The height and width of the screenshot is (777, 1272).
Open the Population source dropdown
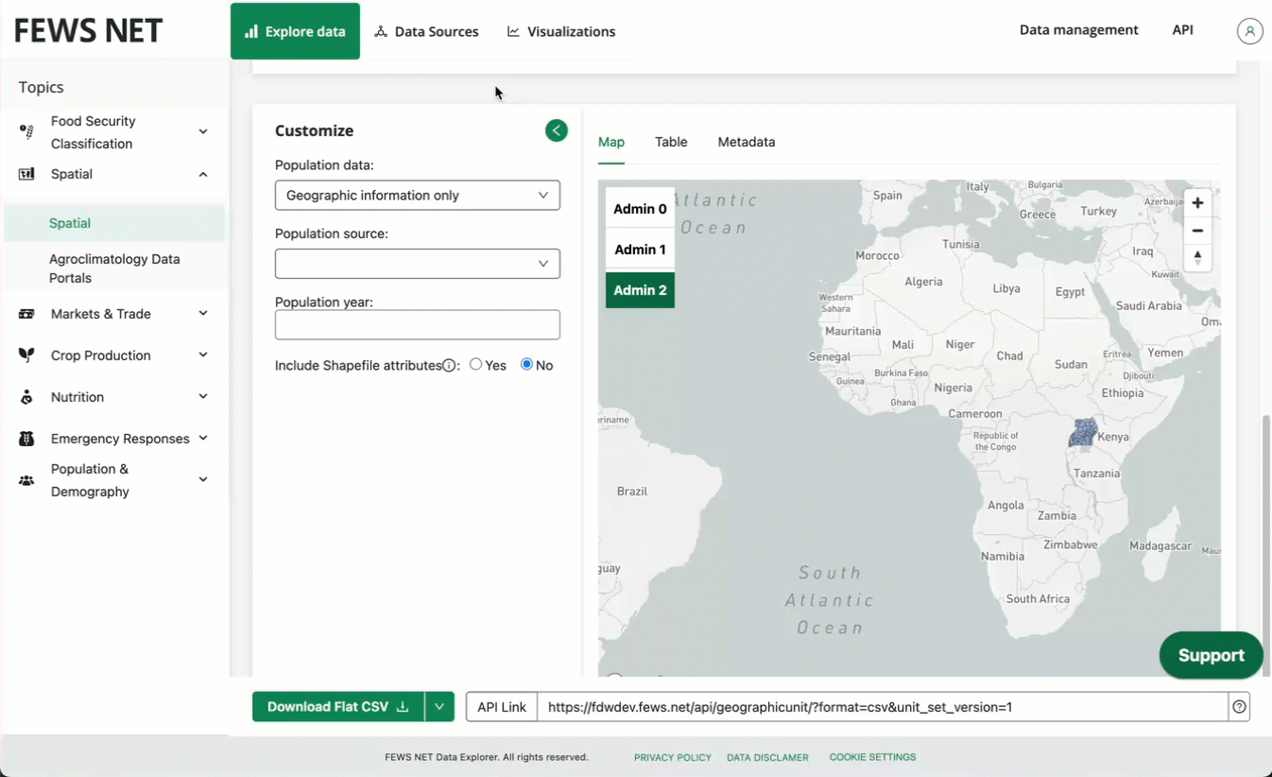pyautogui.click(x=417, y=264)
